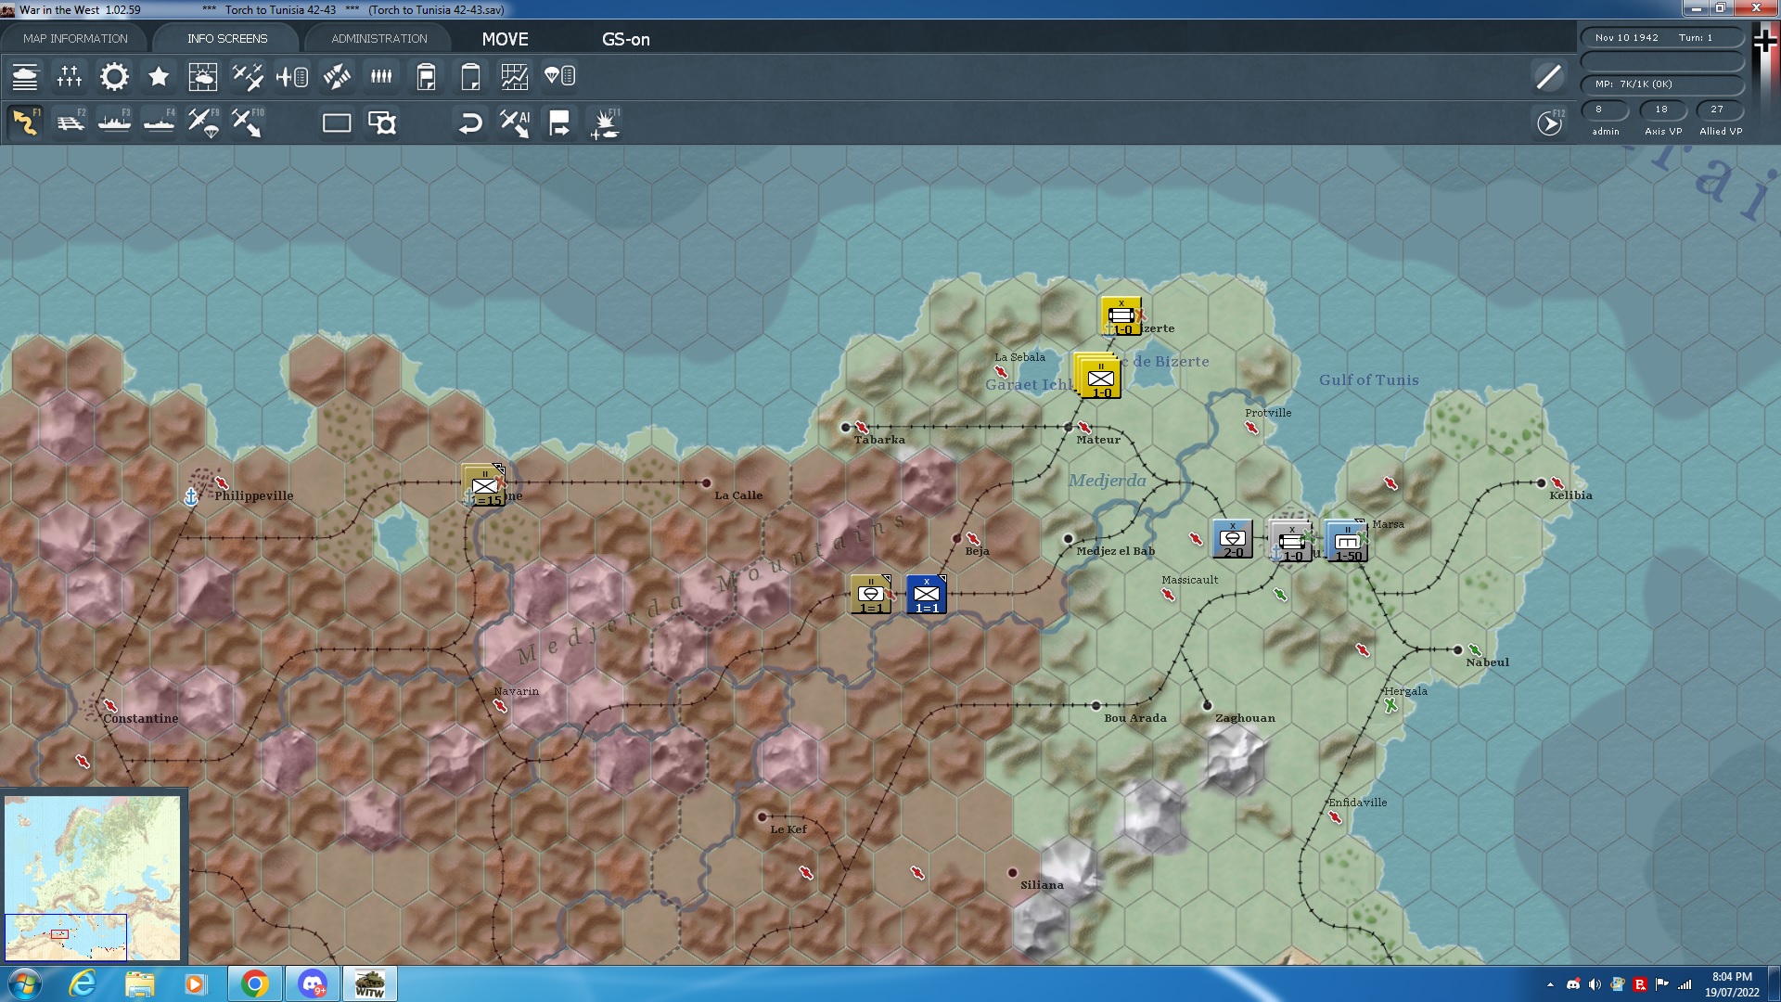The image size is (1781, 1002).
Task: Click the Le Kef town label
Action: (x=788, y=829)
